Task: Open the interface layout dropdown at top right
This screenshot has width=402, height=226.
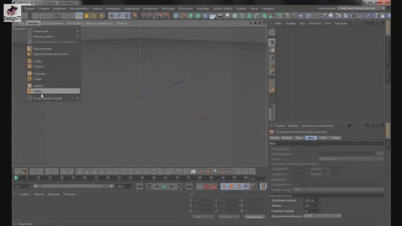Action: (362, 8)
